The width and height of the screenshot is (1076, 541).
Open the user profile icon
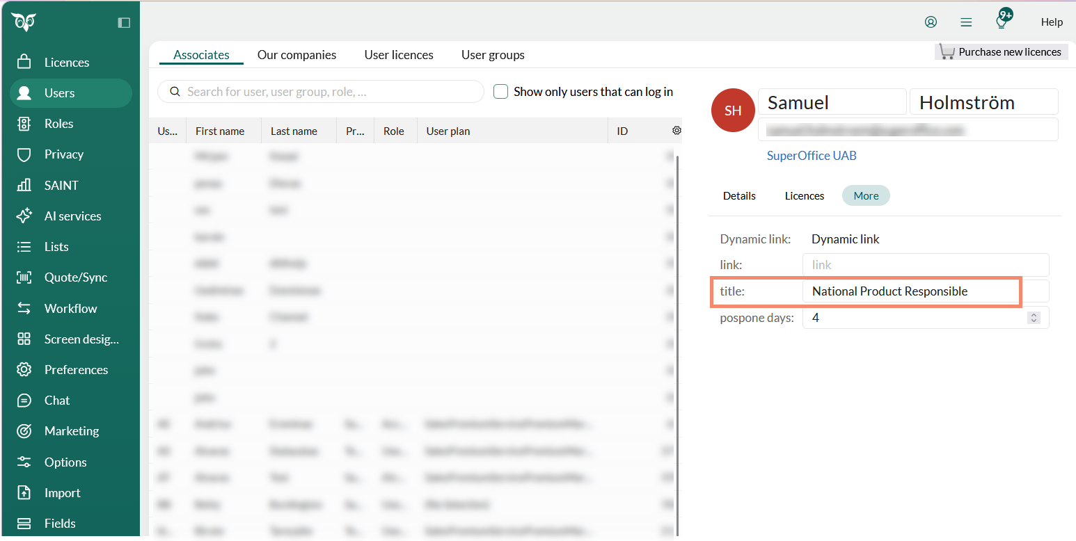click(931, 22)
